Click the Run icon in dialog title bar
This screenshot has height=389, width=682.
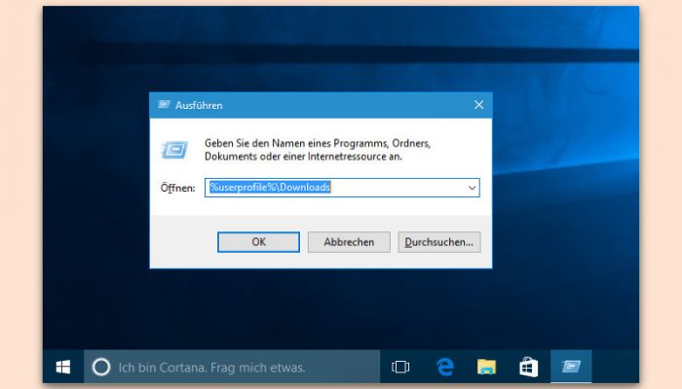164,105
